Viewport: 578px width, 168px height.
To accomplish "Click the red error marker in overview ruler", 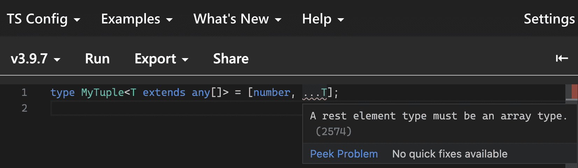I will tap(574, 92).
